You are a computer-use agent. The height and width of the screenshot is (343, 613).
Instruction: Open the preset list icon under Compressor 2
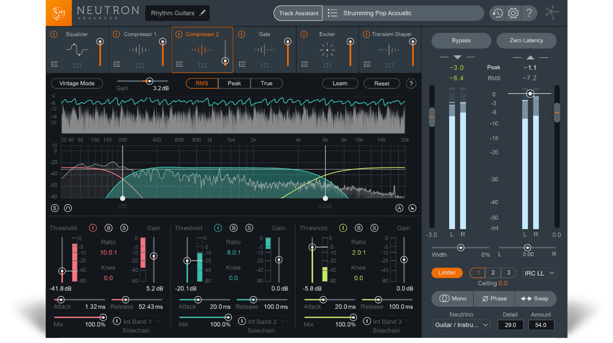(x=180, y=64)
